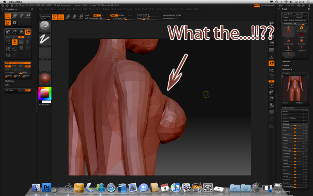
Task: Click the Edit button on the top shelf
Action: coord(54,17)
